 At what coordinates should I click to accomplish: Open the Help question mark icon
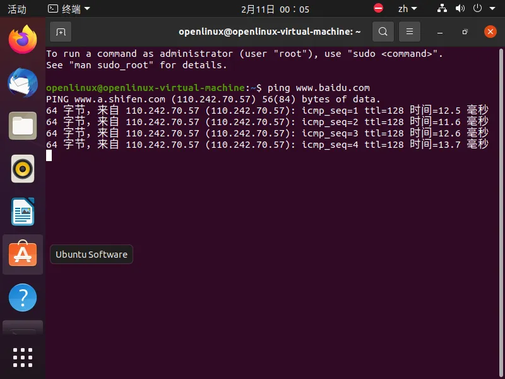click(23, 298)
